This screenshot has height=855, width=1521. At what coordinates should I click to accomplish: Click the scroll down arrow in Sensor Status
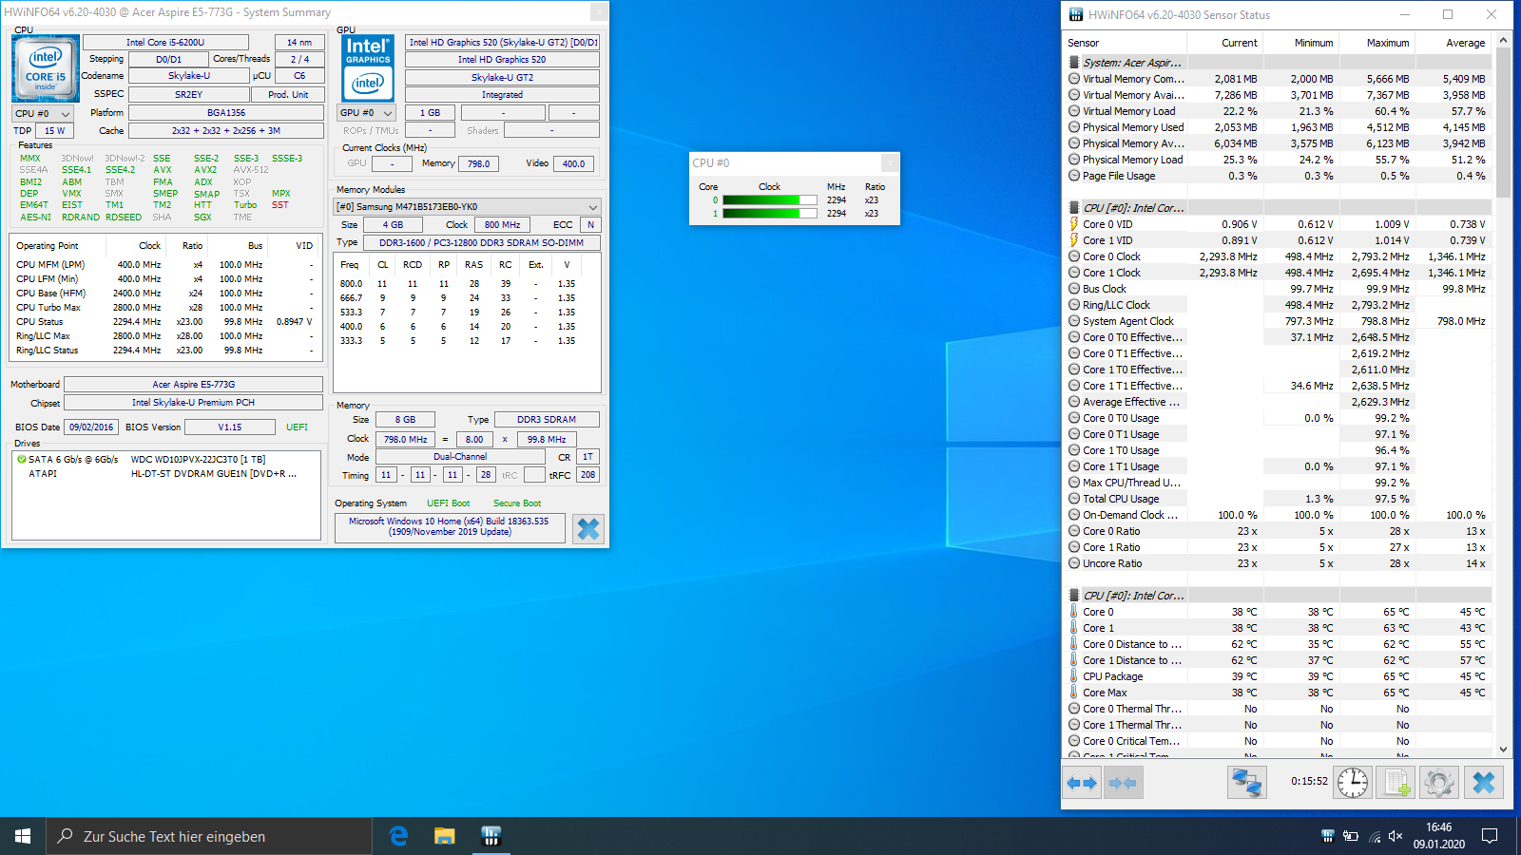(1504, 750)
